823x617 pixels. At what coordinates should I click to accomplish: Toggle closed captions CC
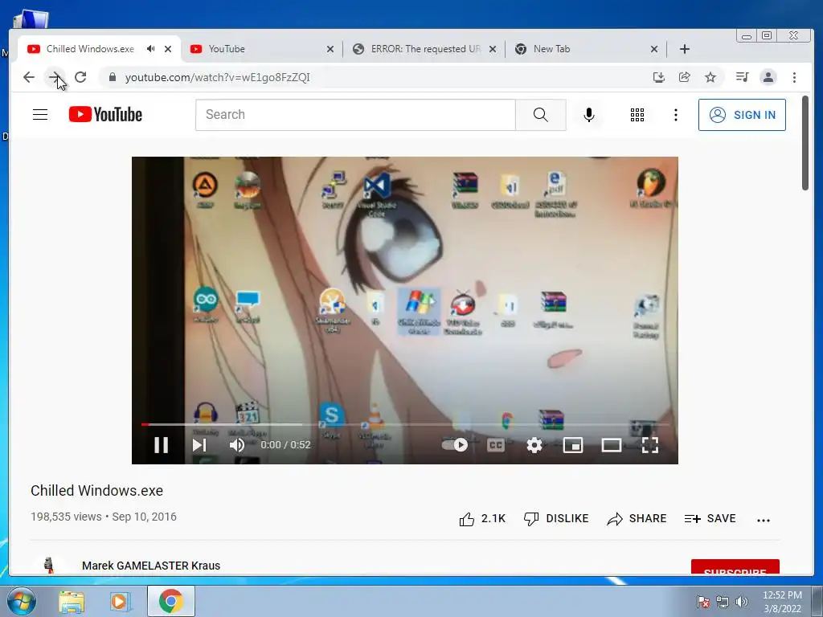click(x=495, y=445)
